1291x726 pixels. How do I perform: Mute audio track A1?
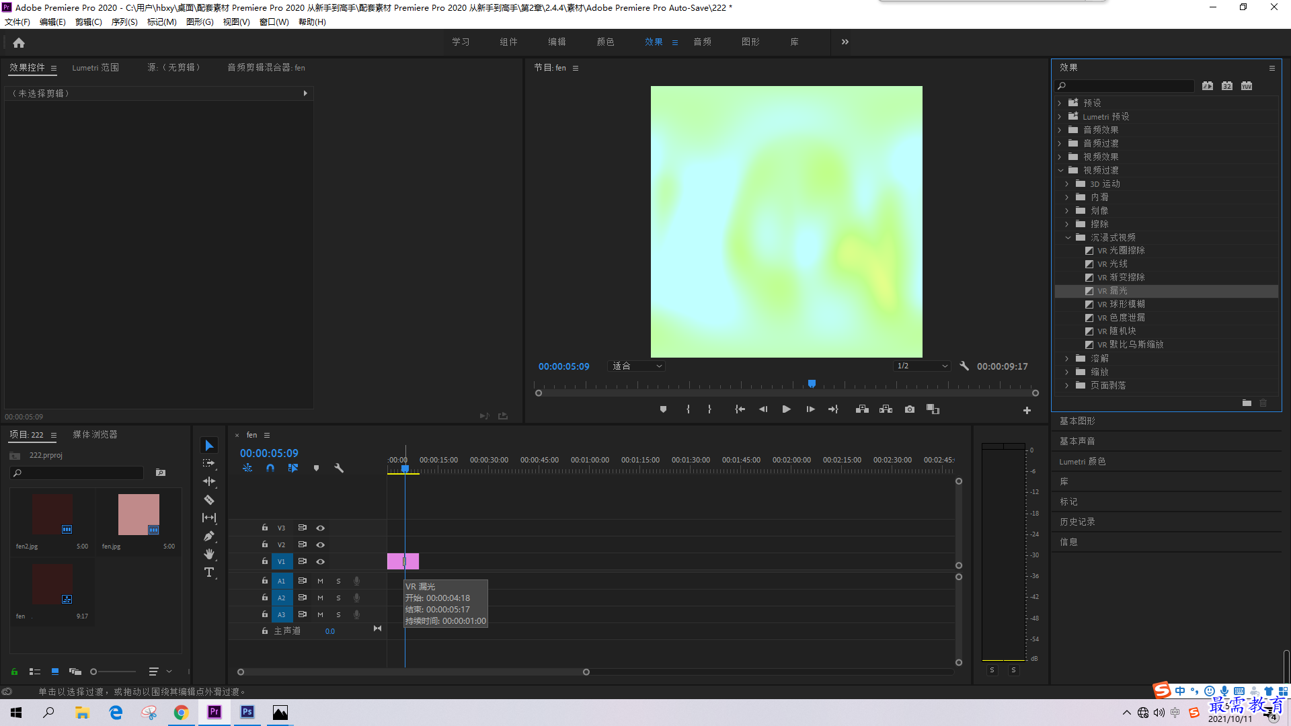[320, 581]
